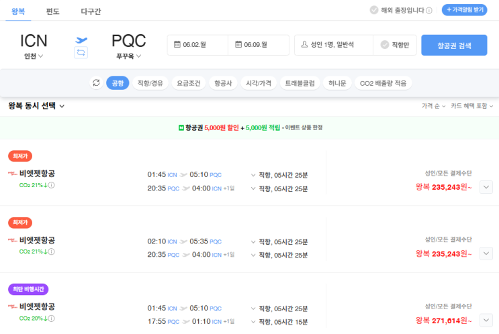Enable the 해외 출장입니다 checkbox

[x=374, y=11]
